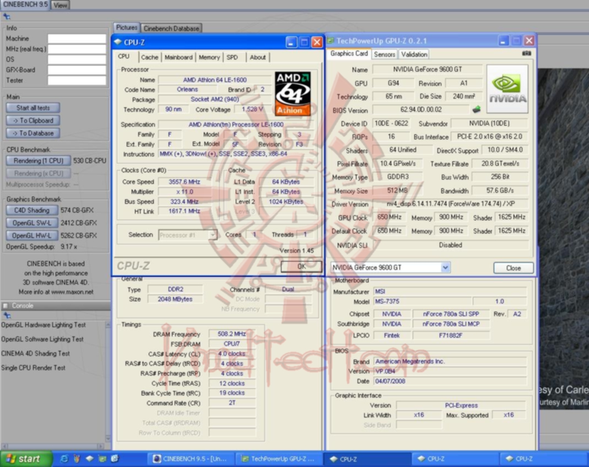Viewport: 589px width, 467px height.
Task: Click the MHz (real freq.) input field
Action: click(77, 49)
